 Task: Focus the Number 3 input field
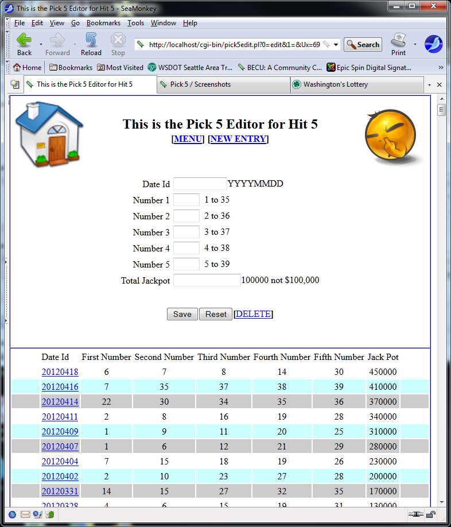tap(186, 232)
